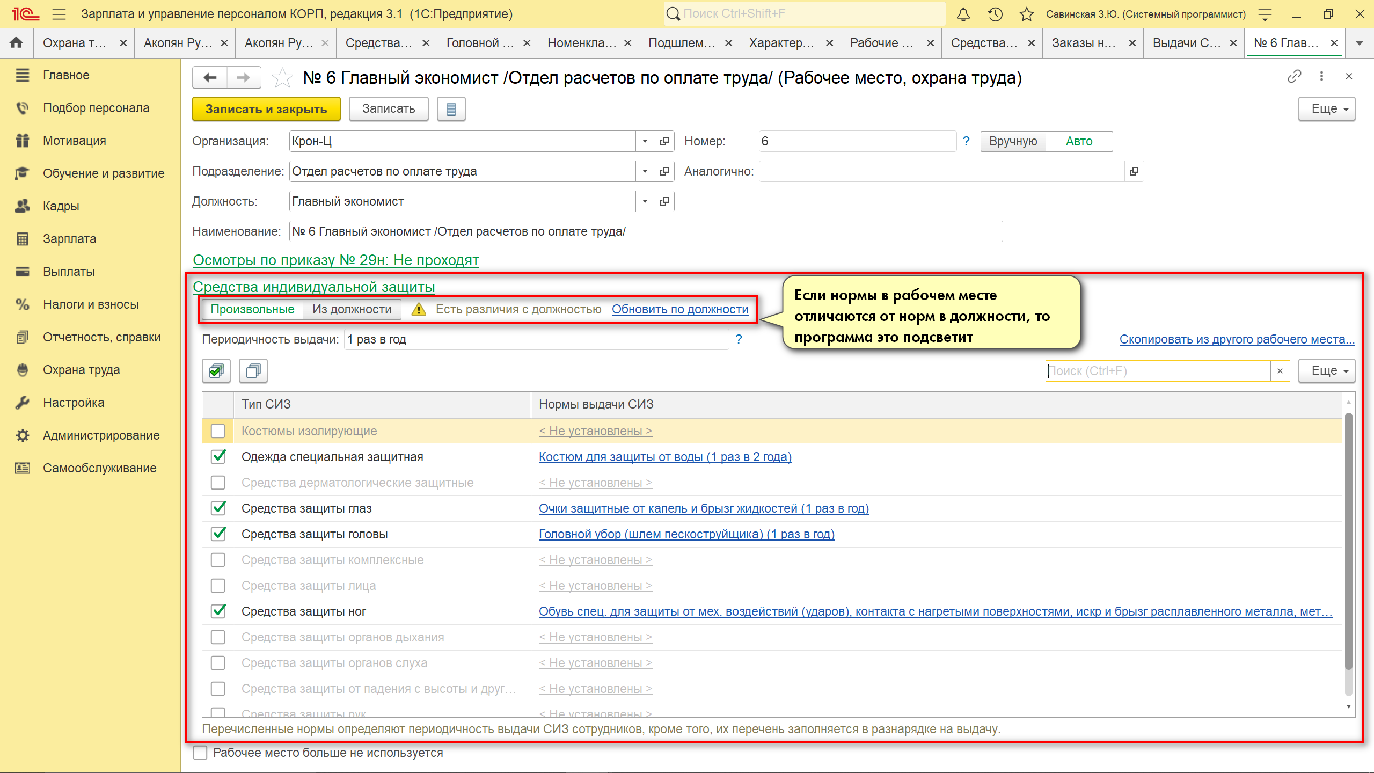Click Записать и закрыть button
This screenshot has height=773, width=1374.
266,109
